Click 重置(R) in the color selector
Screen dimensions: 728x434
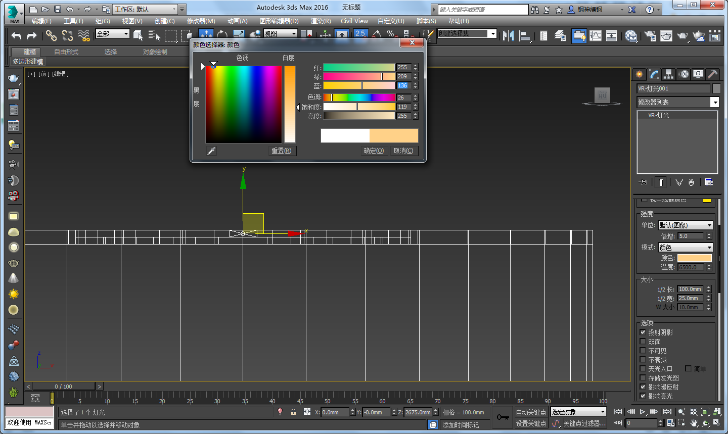[282, 151]
